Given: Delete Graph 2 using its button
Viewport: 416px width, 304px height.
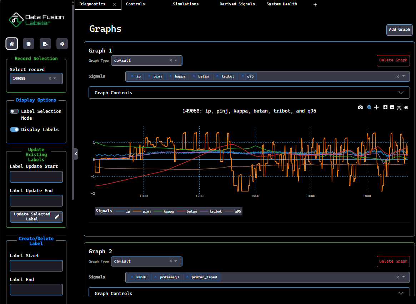Looking at the screenshot, I should click(x=393, y=261).
